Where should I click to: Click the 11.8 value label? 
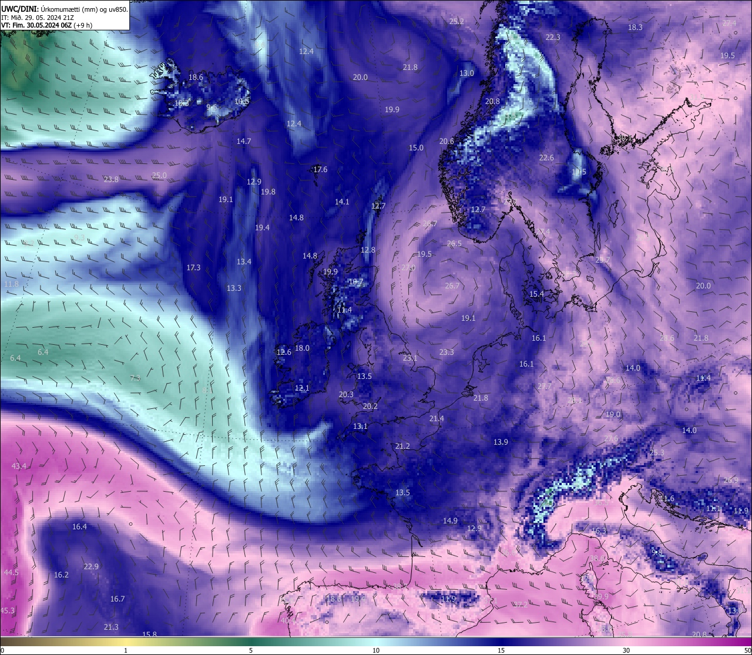[11, 284]
